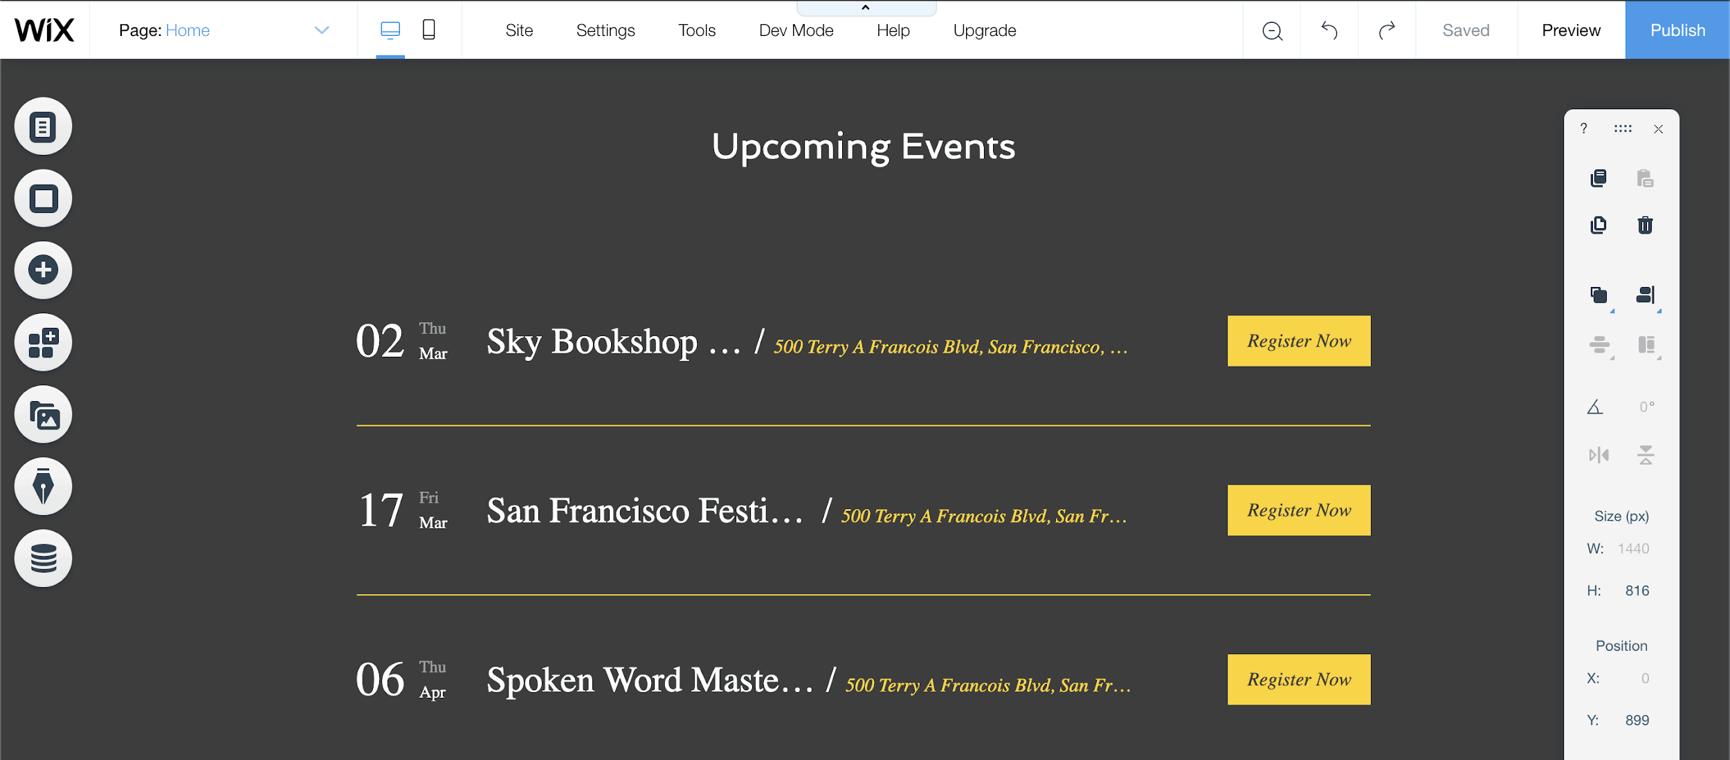1730x760 pixels.
Task: Click the Paste icon in toolbar
Action: click(1646, 178)
